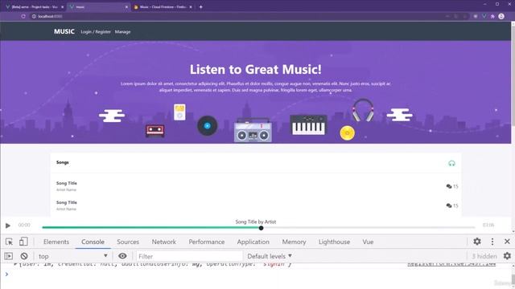Open the Login / Register link
The width and height of the screenshot is (515, 289).
click(96, 32)
